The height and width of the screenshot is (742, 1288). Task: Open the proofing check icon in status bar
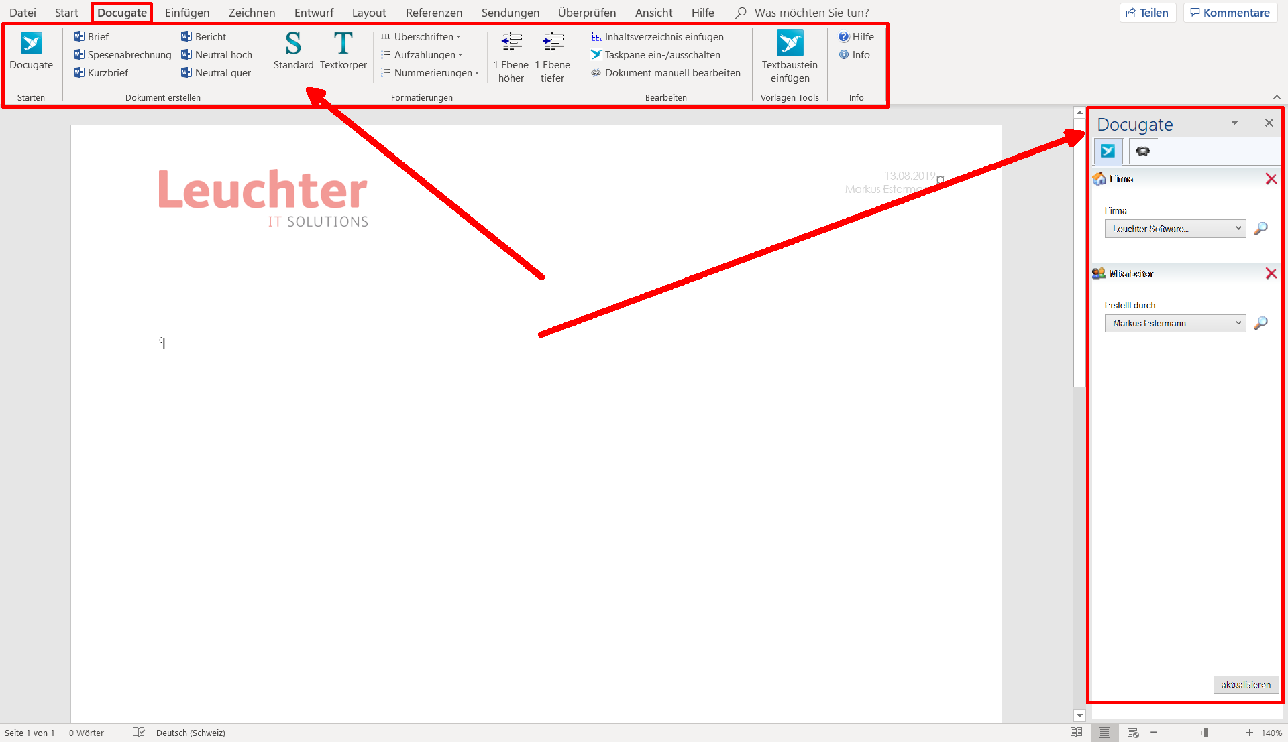click(139, 733)
